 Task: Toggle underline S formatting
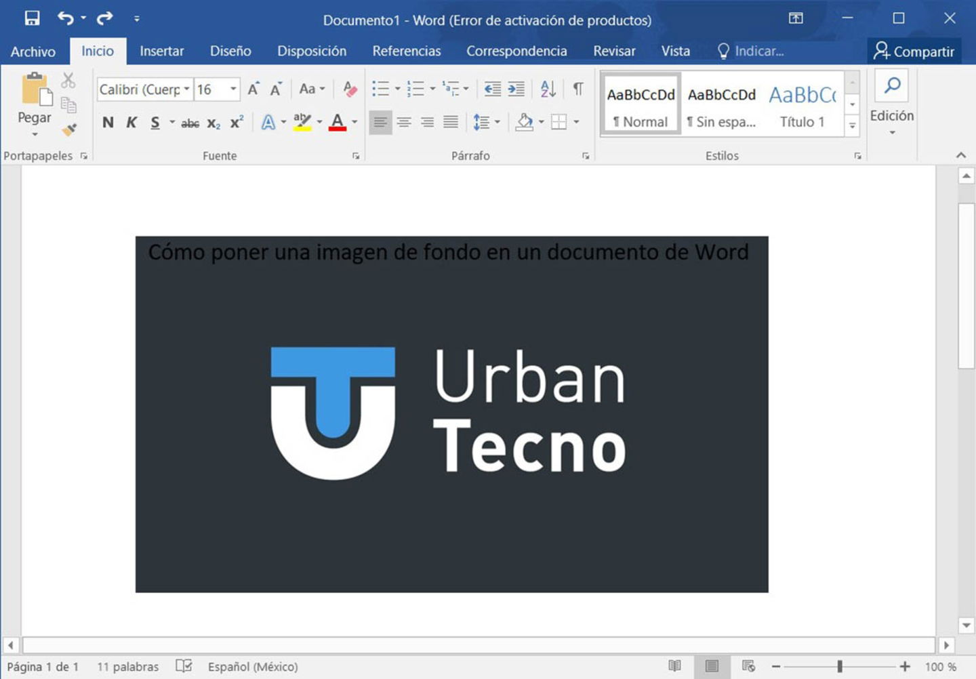pos(155,123)
